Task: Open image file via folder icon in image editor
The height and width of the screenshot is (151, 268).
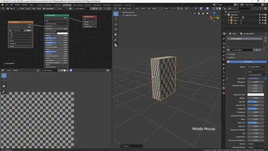Action: [64, 70]
